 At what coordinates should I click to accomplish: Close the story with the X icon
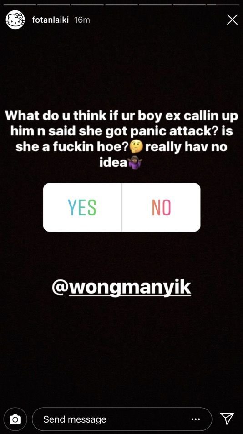232,20
